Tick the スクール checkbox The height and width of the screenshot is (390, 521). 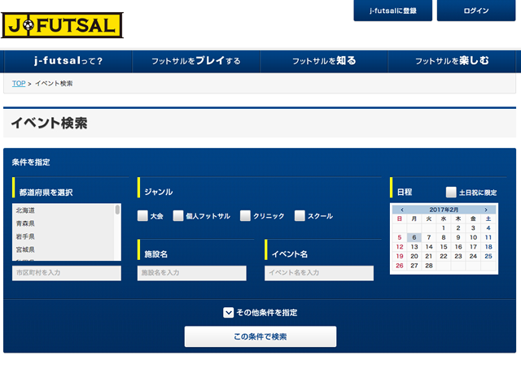pyautogui.click(x=300, y=216)
